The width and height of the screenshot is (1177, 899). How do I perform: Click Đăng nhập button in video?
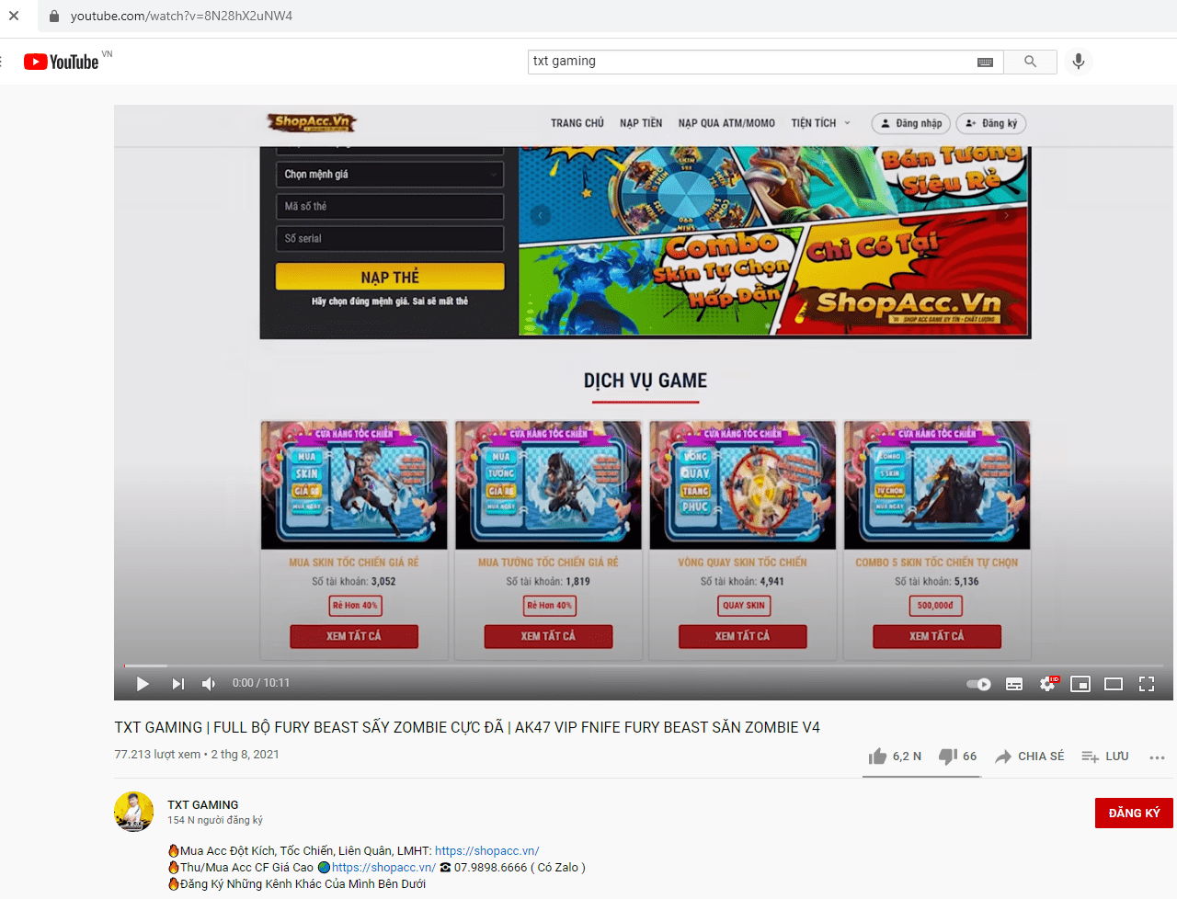coord(910,123)
